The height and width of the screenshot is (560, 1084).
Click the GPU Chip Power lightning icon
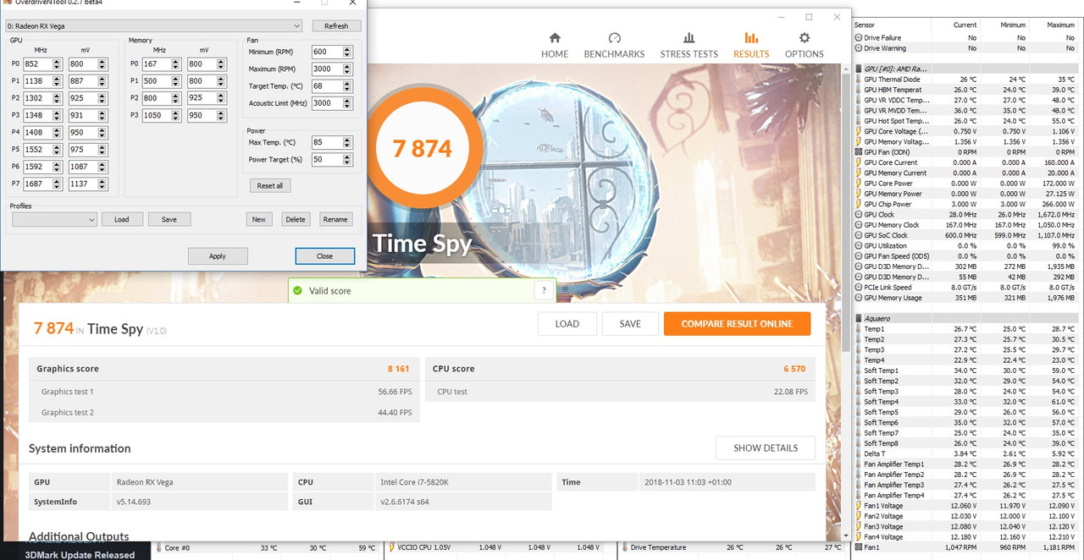click(859, 204)
